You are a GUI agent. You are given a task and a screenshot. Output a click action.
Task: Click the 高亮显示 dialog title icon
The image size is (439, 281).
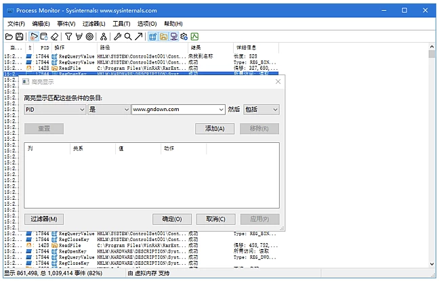click(x=26, y=82)
